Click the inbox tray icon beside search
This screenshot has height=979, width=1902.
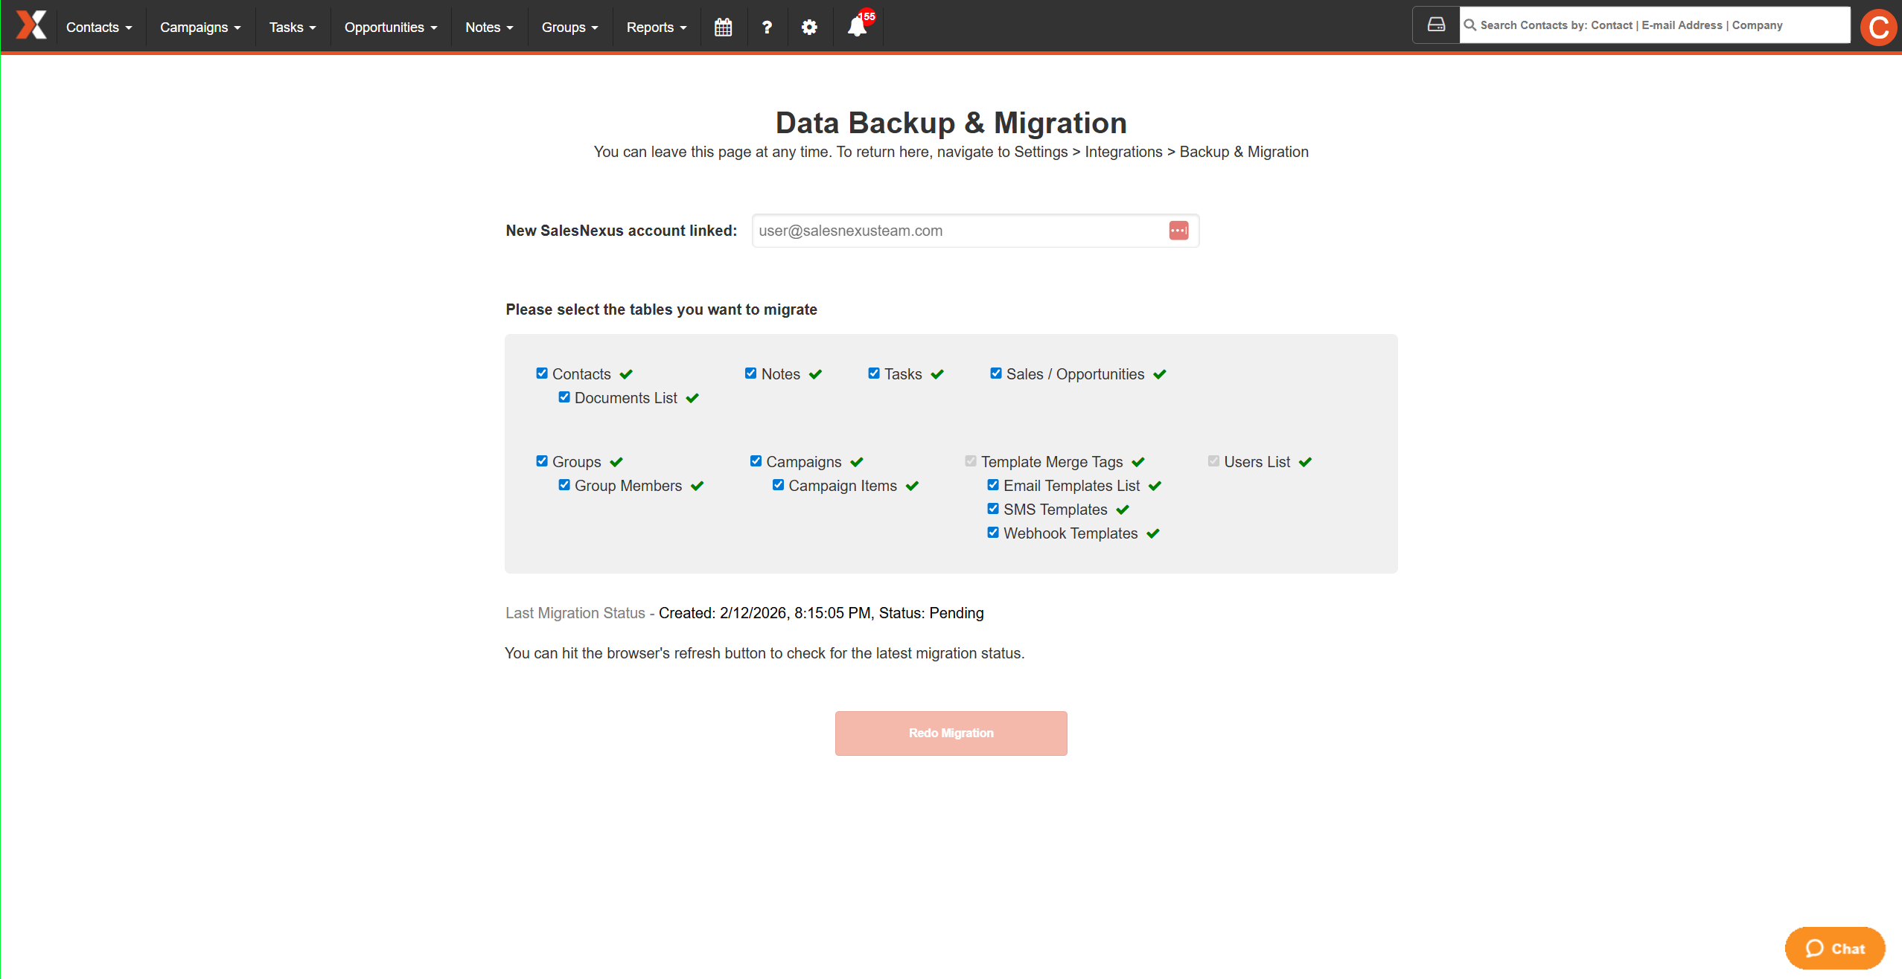(x=1436, y=25)
